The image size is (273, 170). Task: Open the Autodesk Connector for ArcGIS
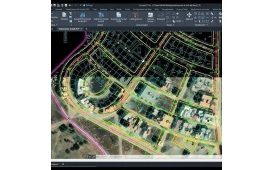(x=82, y=16)
